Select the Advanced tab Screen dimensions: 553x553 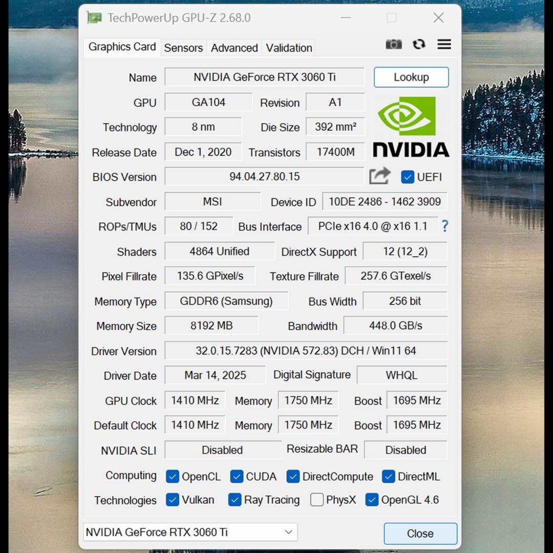234,48
